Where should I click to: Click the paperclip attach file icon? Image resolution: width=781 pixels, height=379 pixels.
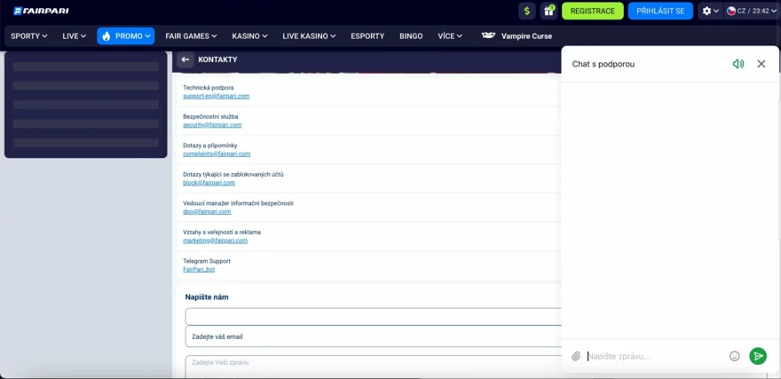tap(575, 356)
